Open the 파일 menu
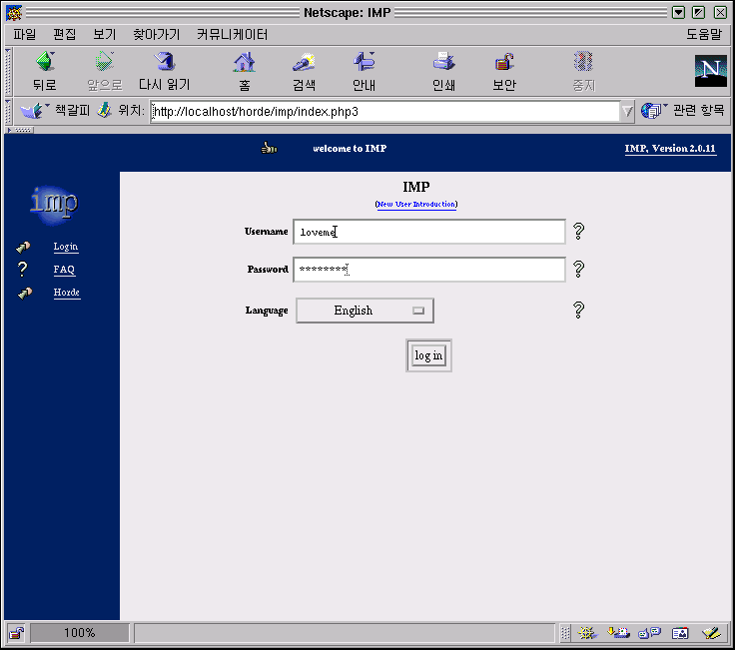Image resolution: width=735 pixels, height=650 pixels. coord(24,34)
